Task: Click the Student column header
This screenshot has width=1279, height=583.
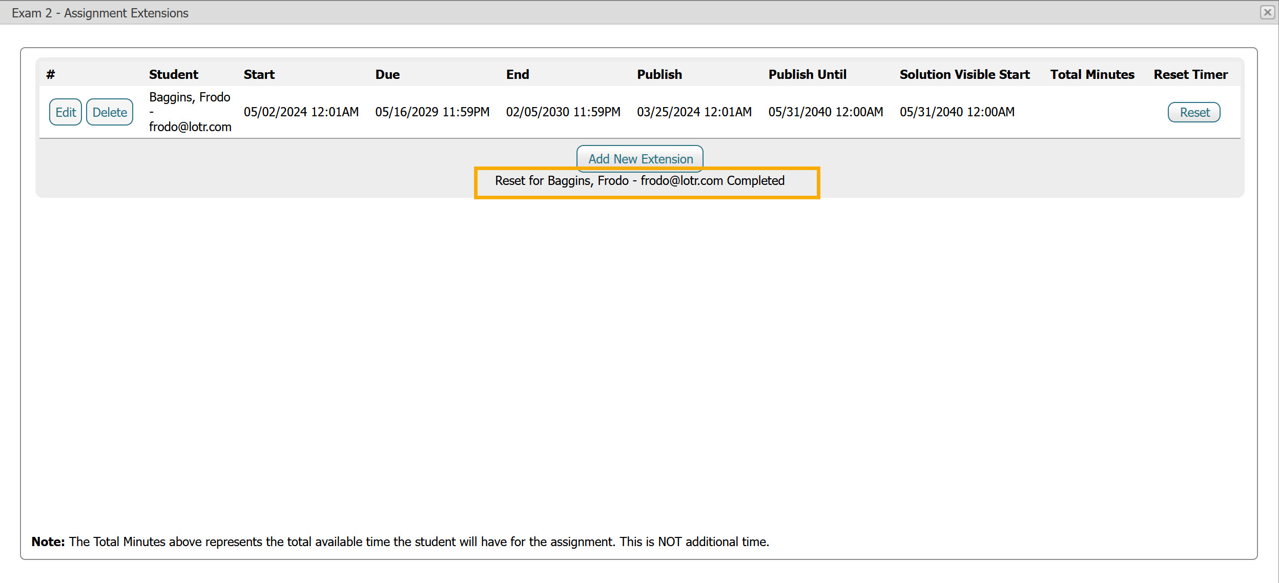Action: (173, 74)
